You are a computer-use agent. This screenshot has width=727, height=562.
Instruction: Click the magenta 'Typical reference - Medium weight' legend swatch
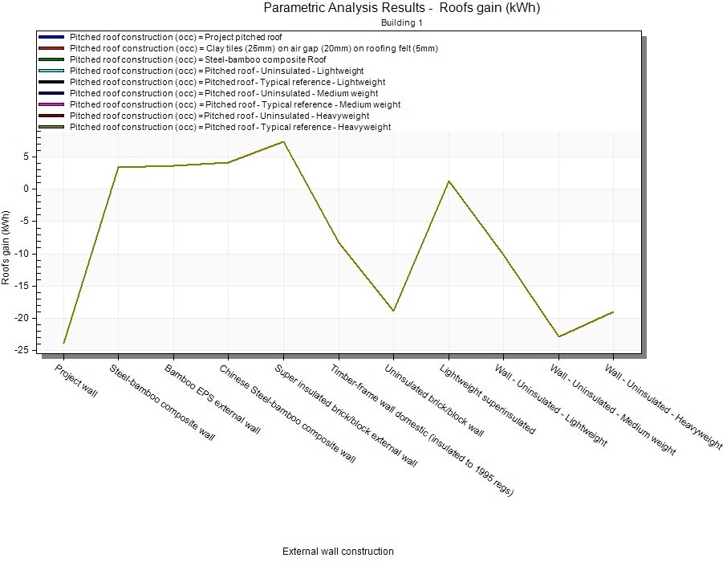51,104
